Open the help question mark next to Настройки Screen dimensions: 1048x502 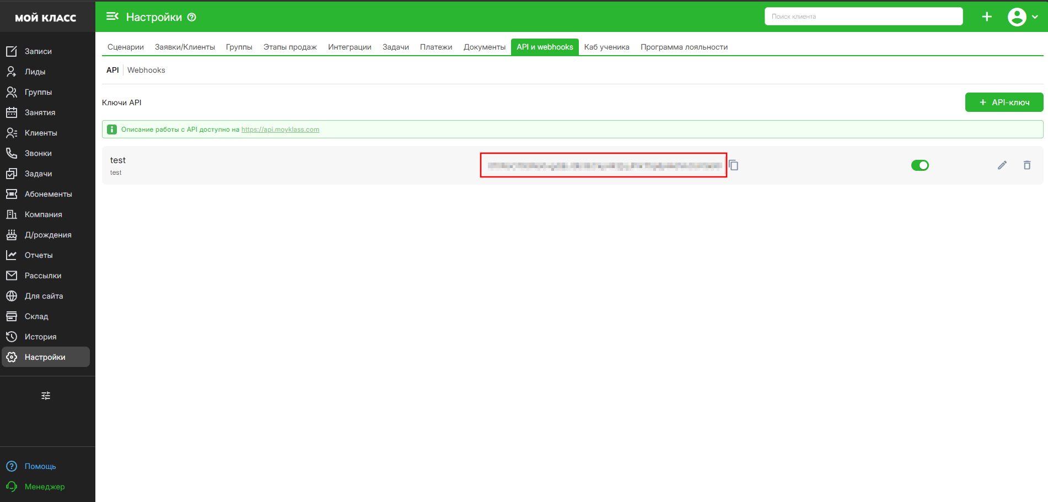pyautogui.click(x=192, y=17)
